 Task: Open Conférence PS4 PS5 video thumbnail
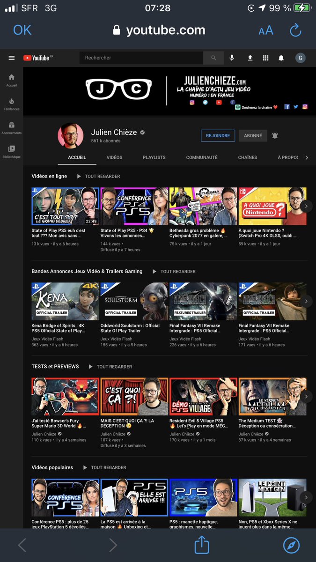pyautogui.click(x=134, y=207)
